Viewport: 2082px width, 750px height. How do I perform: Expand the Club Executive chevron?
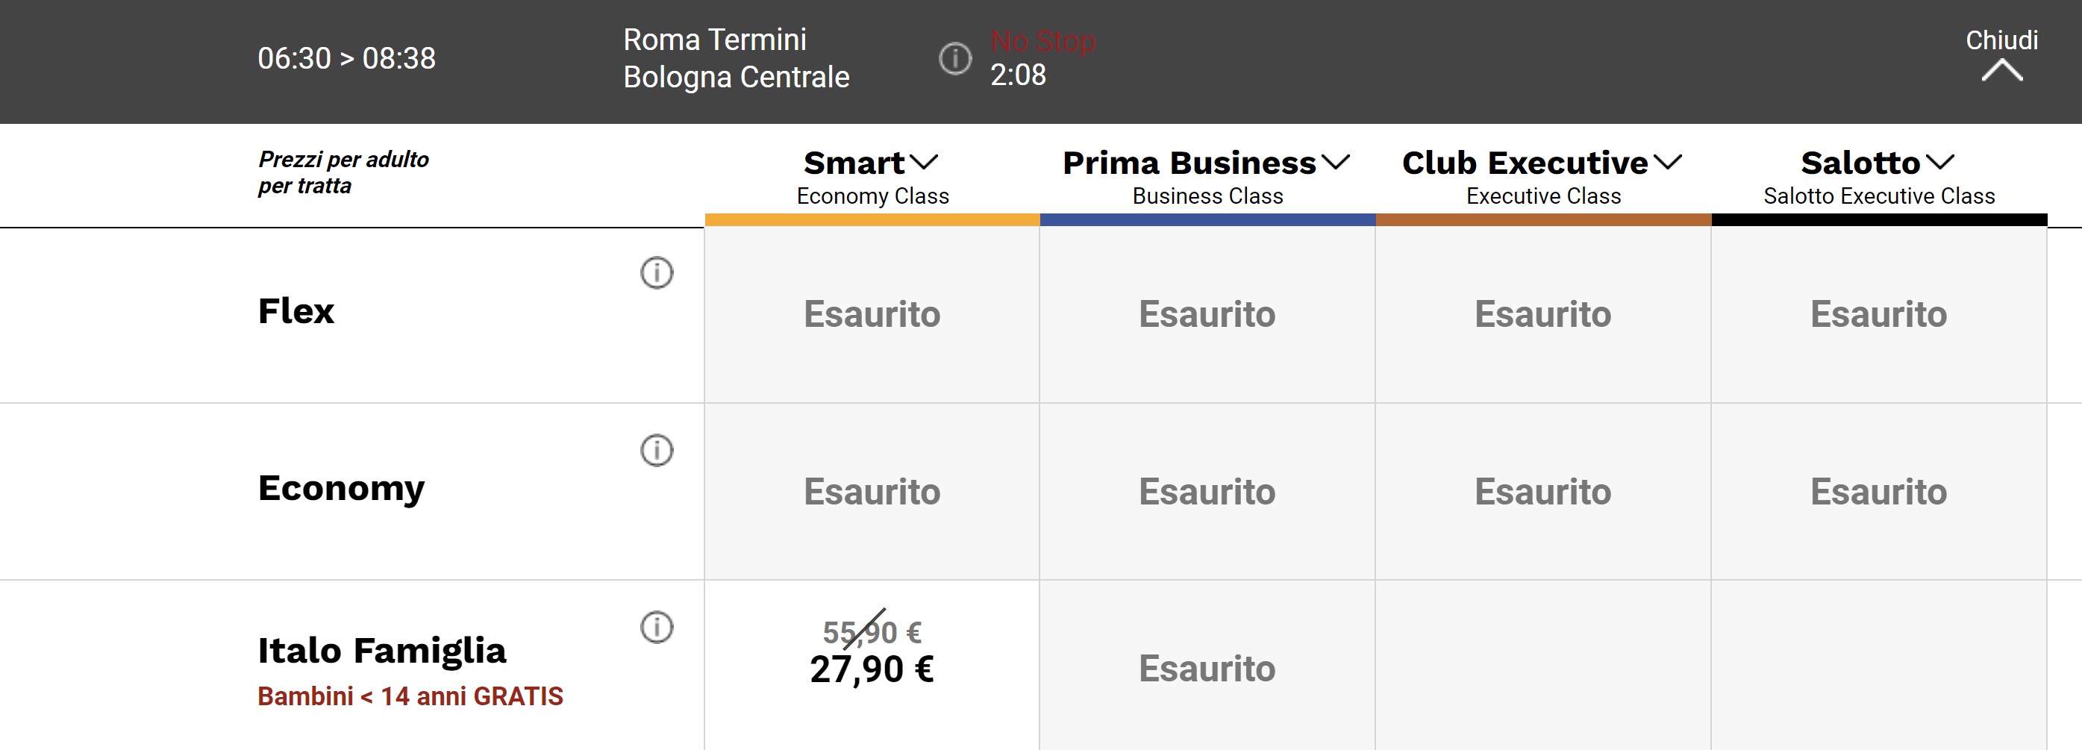1667,163
